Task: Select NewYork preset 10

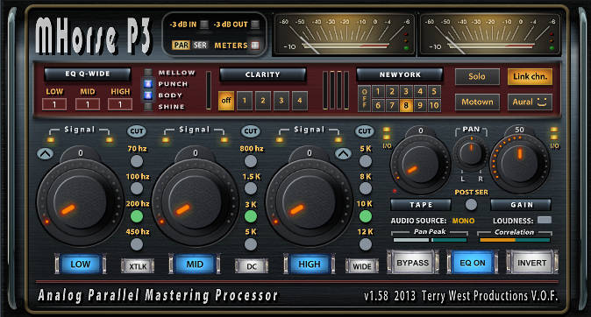Action: [x=434, y=105]
